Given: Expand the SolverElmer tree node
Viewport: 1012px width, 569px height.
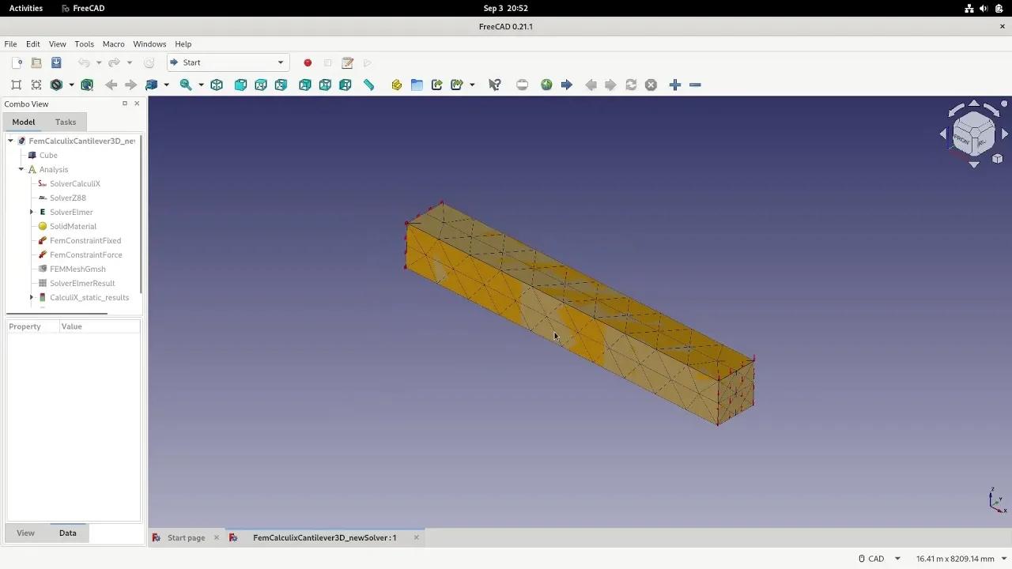Looking at the screenshot, I should [x=32, y=212].
